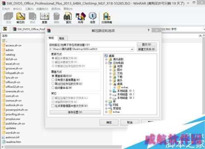Click the 确定 button

pos(109,123)
